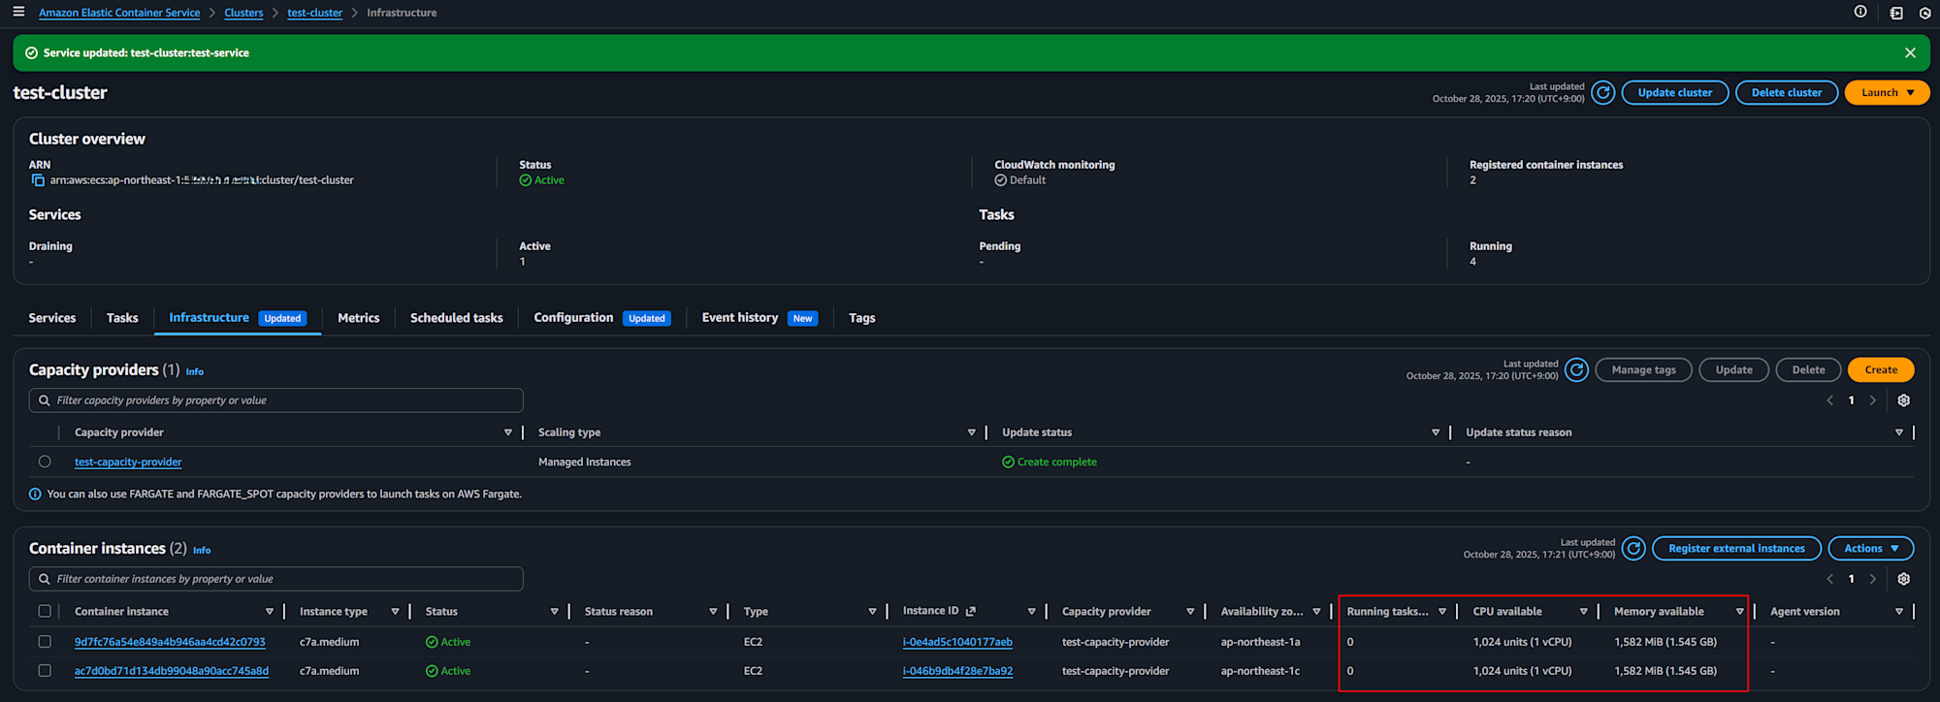
Task: Sort by Update status column
Action: coord(1435,432)
